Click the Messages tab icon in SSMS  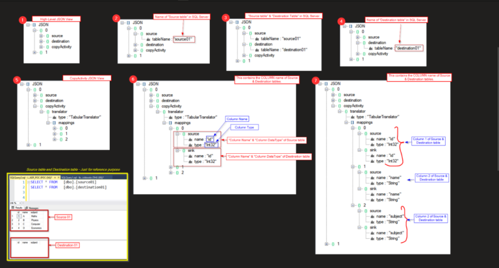pyautogui.click(x=27, y=208)
